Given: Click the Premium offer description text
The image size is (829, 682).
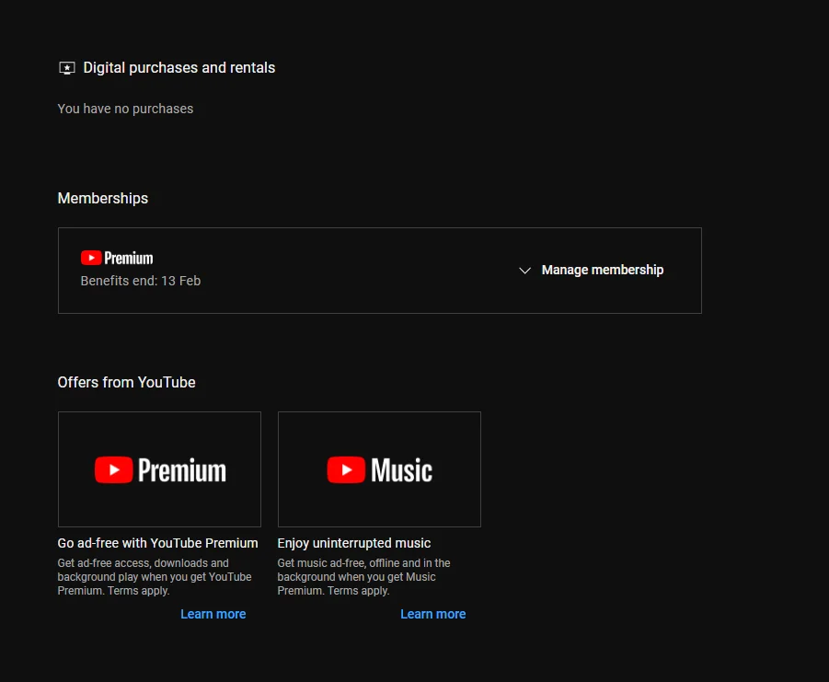Looking at the screenshot, I should click(155, 577).
